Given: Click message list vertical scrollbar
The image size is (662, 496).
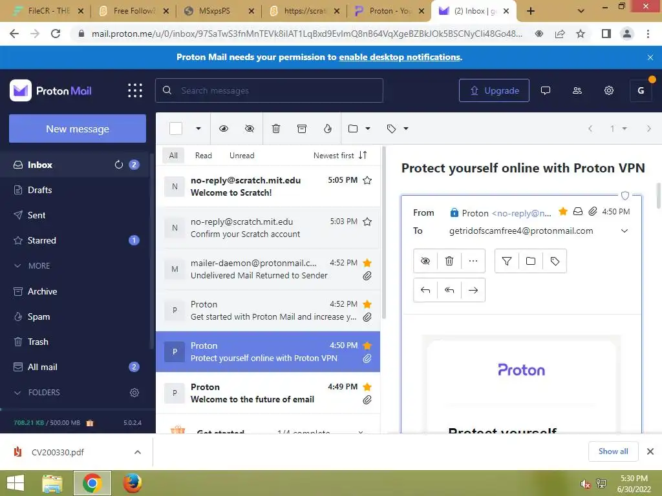Looking at the screenshot, I should [x=384, y=232].
